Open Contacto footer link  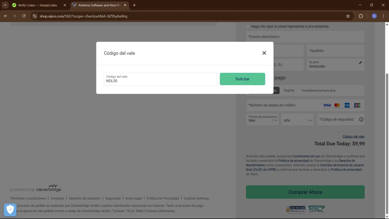(57, 198)
